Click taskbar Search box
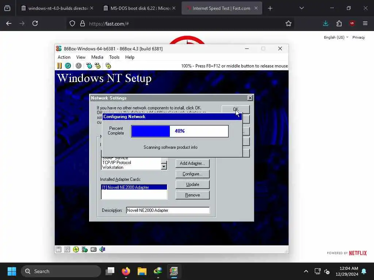 61,271
